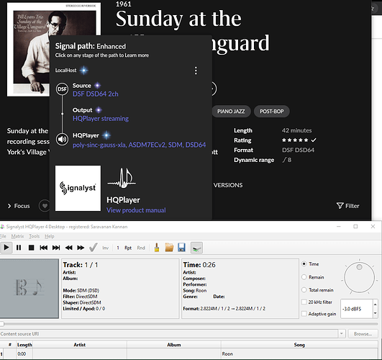Enable the Adaptive gain checkbox
382x360 pixels.
click(x=304, y=314)
